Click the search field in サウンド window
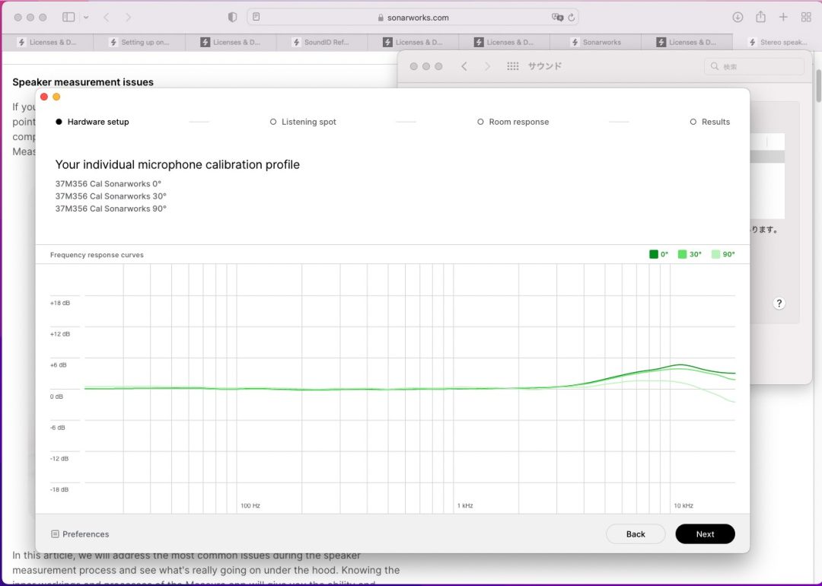Image resolution: width=822 pixels, height=586 pixels. [x=753, y=66]
